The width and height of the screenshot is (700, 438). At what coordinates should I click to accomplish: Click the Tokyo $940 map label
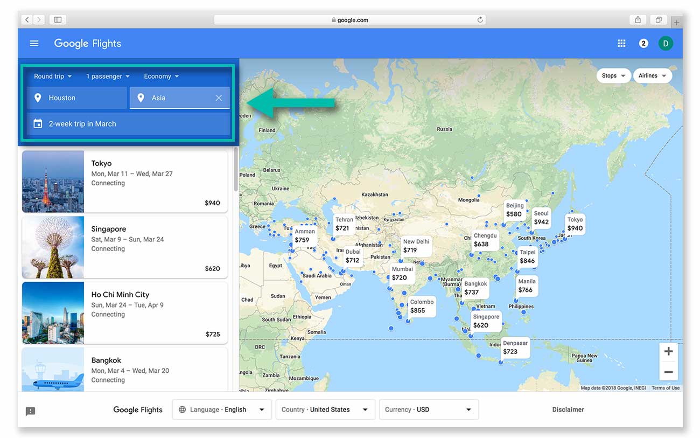(575, 224)
